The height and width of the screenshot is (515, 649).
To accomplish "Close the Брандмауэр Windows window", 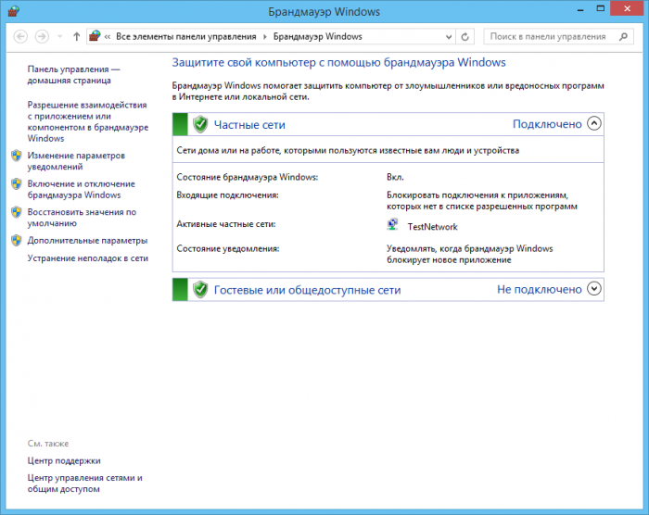I will point(627,8).
